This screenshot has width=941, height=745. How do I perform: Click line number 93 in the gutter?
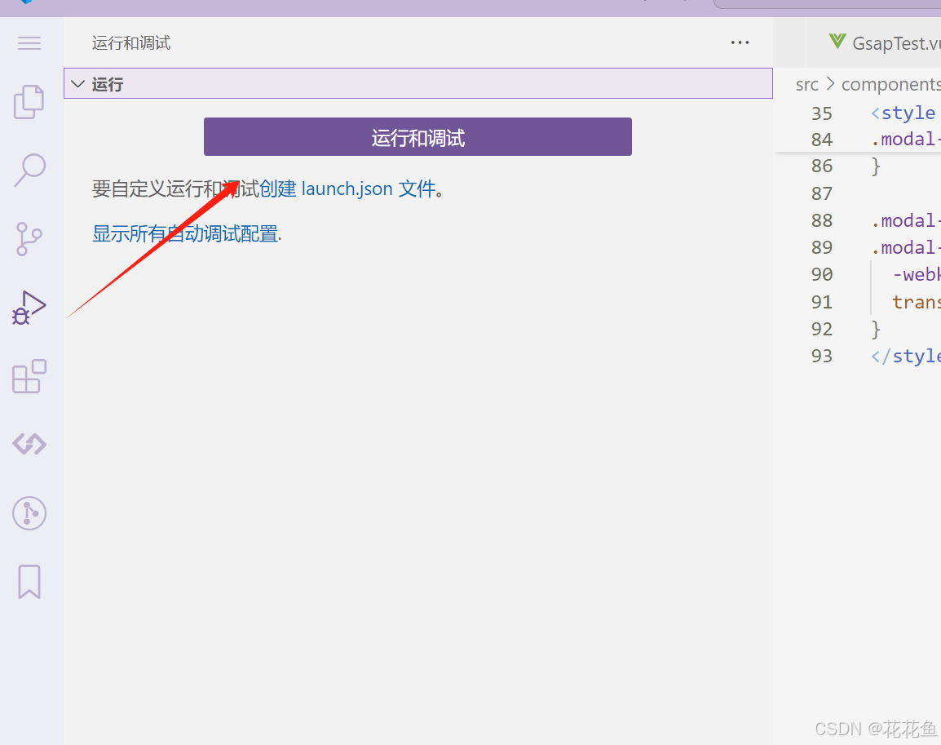click(x=822, y=356)
